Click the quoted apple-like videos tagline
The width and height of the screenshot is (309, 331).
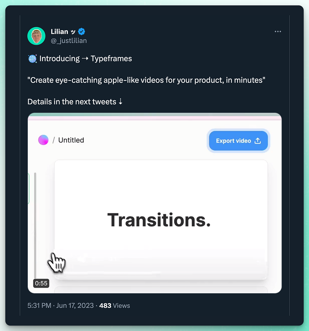pos(146,80)
